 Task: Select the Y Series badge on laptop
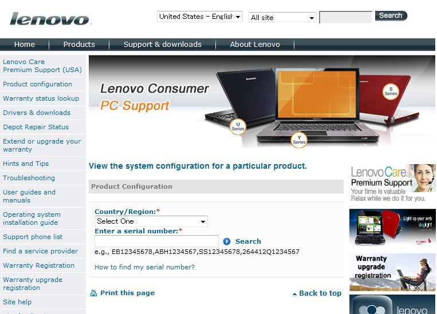(x=299, y=140)
